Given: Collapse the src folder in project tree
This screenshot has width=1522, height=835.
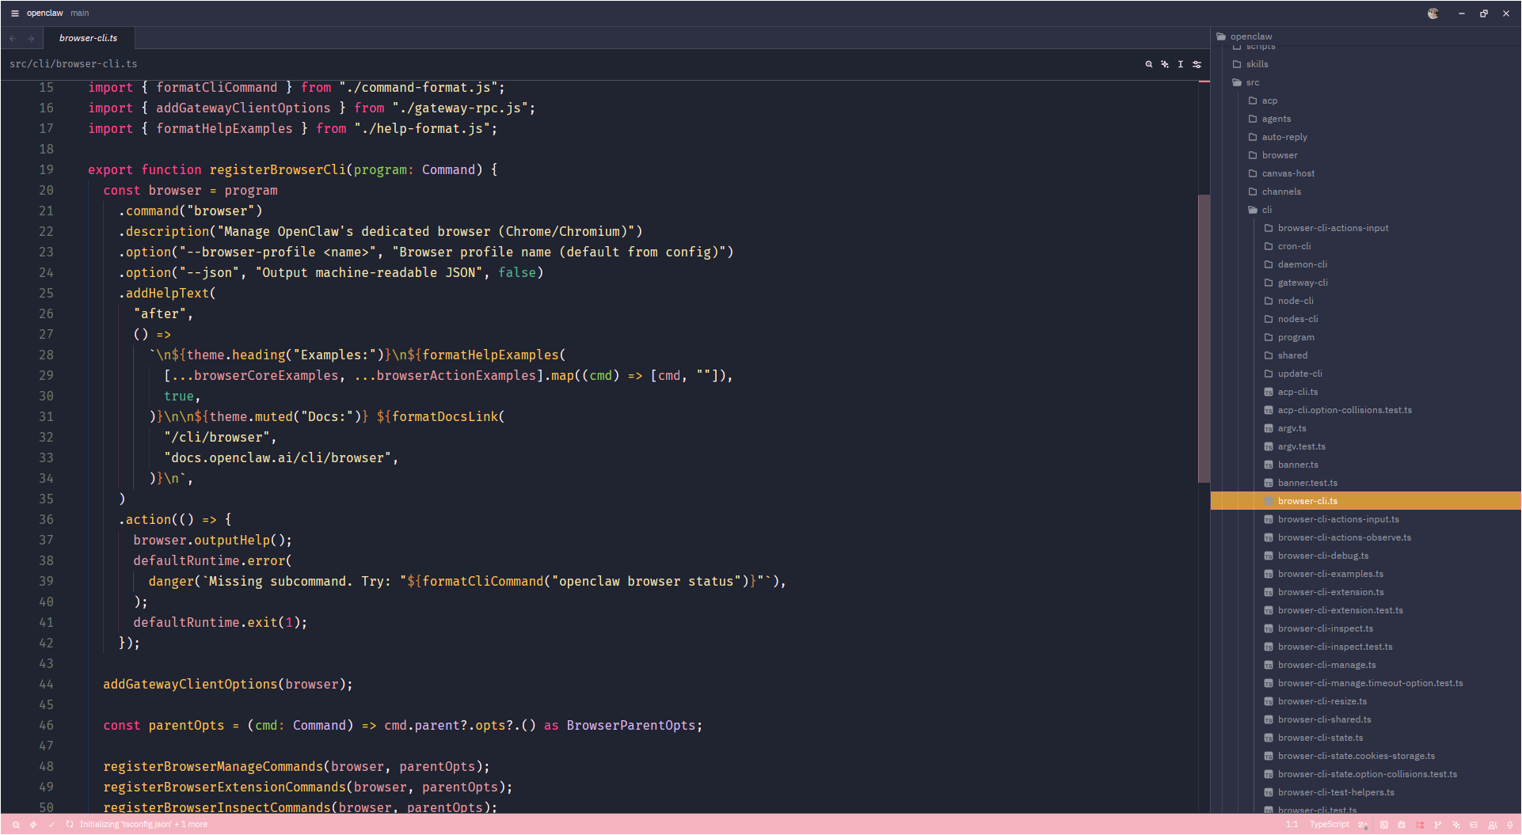Looking at the screenshot, I should point(1366,83).
